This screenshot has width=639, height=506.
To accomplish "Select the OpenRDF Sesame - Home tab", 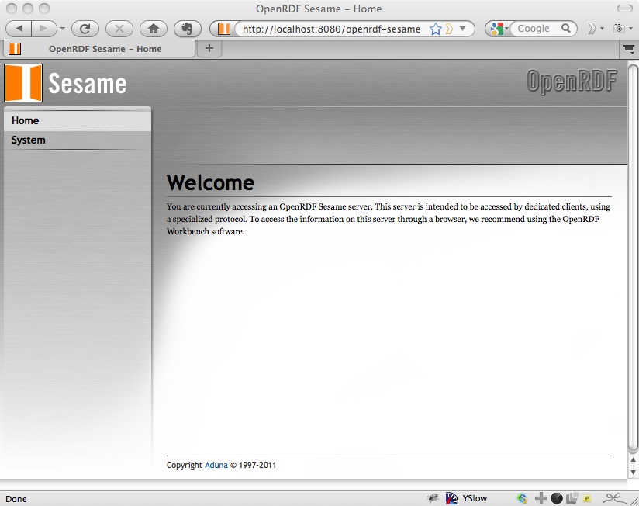I will (x=99, y=49).
